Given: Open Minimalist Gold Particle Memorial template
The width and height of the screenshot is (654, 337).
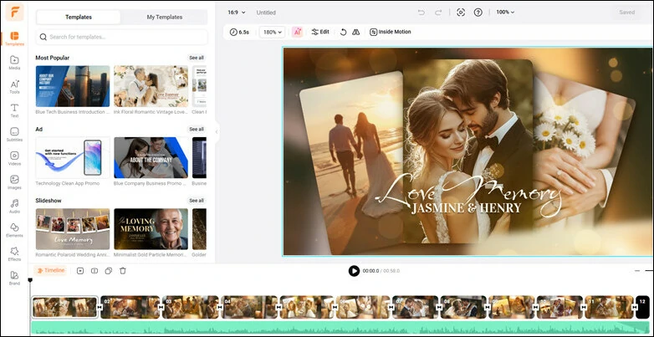Looking at the screenshot, I should pos(151,229).
